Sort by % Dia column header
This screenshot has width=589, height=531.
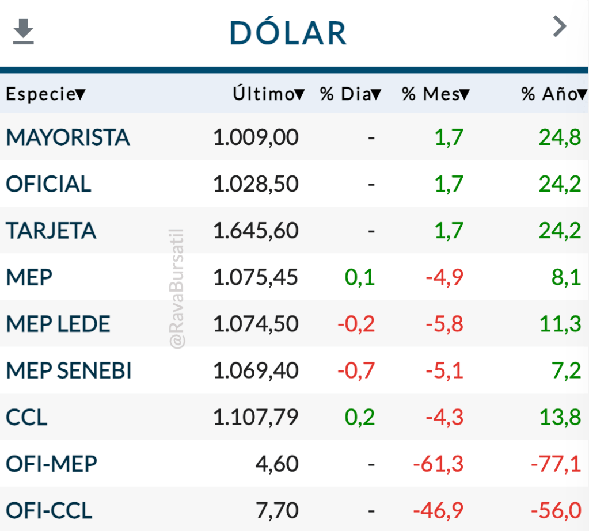pos(350,94)
